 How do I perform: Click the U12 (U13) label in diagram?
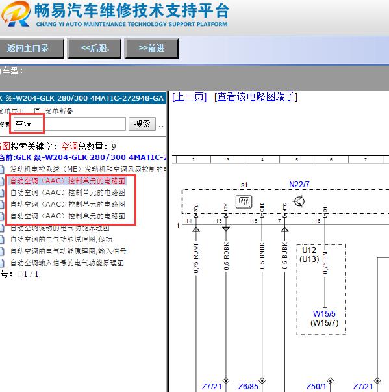tap(309, 254)
